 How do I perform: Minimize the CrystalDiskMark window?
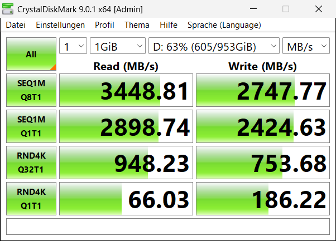tap(253, 9)
